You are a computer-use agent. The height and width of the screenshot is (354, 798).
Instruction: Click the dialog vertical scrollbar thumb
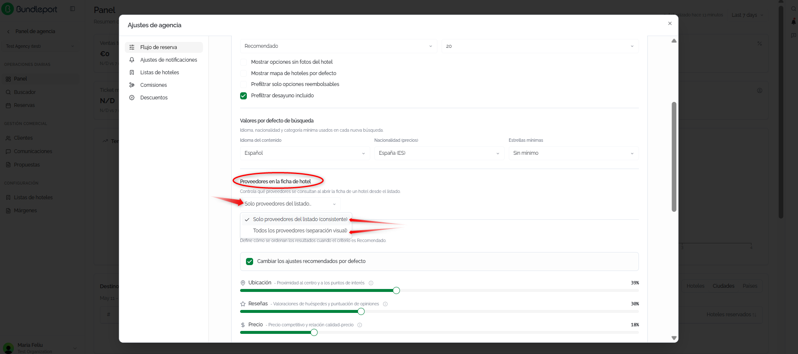674,157
